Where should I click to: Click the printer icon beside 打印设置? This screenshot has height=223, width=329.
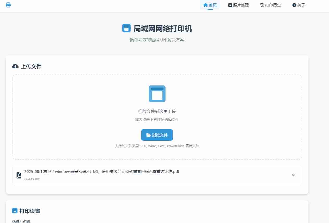15,210
